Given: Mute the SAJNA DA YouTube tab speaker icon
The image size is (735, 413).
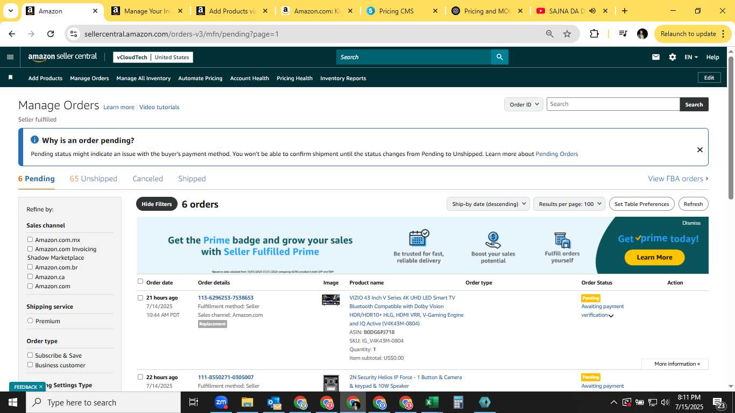Looking at the screenshot, I should click(592, 11).
